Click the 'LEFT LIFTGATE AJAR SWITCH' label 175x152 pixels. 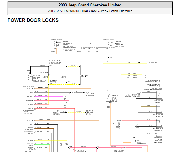coord(158,101)
